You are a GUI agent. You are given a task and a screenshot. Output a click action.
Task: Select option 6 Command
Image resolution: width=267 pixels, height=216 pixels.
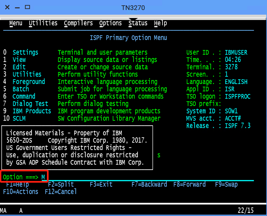click(24, 96)
